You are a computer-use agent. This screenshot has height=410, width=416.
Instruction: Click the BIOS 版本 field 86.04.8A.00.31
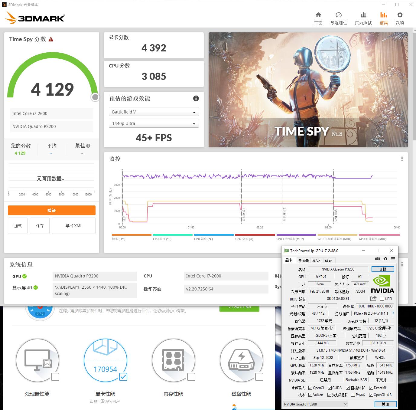(338, 299)
